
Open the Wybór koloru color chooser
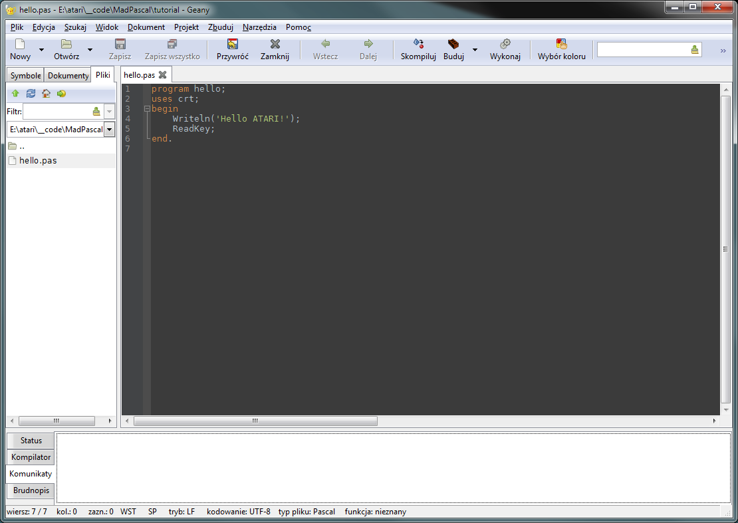[561, 45]
